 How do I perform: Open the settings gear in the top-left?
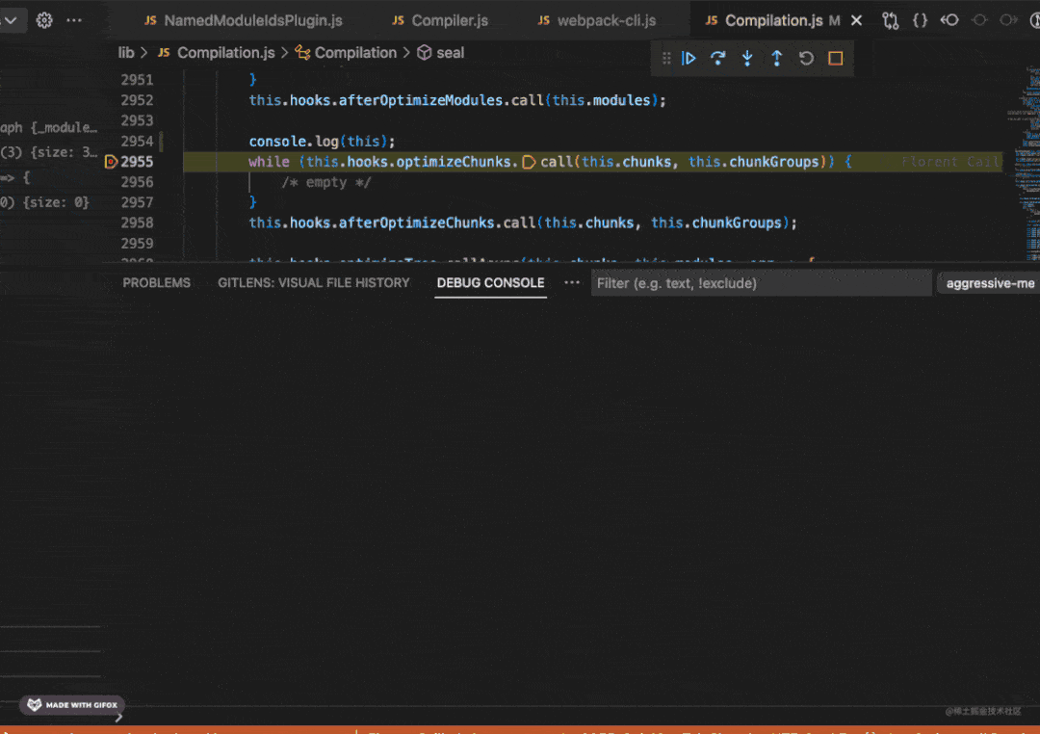coord(43,19)
